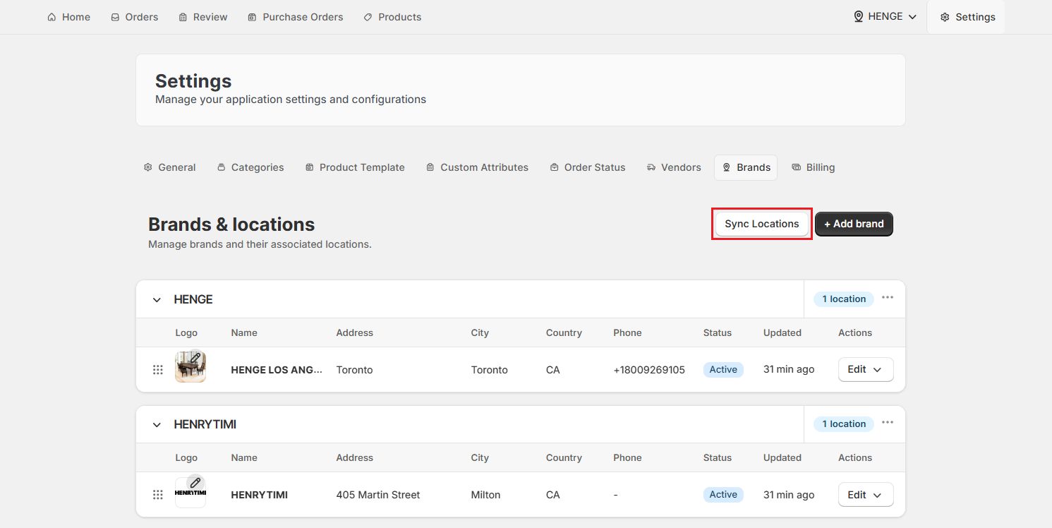Screen dimensions: 1052x528
Task: Go to Orders in top navigation
Action: point(134,17)
